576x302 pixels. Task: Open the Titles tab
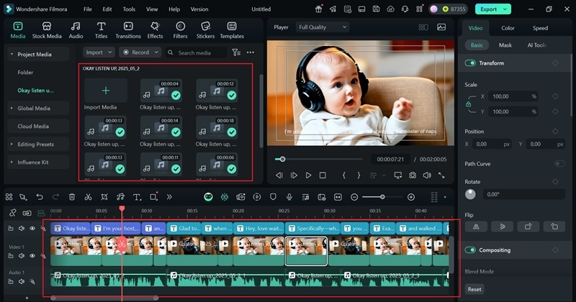pyautogui.click(x=101, y=30)
